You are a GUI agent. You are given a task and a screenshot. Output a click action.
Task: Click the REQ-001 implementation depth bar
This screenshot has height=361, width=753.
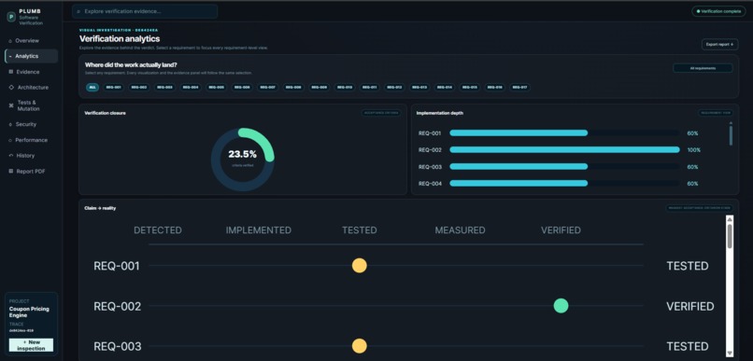click(564, 133)
